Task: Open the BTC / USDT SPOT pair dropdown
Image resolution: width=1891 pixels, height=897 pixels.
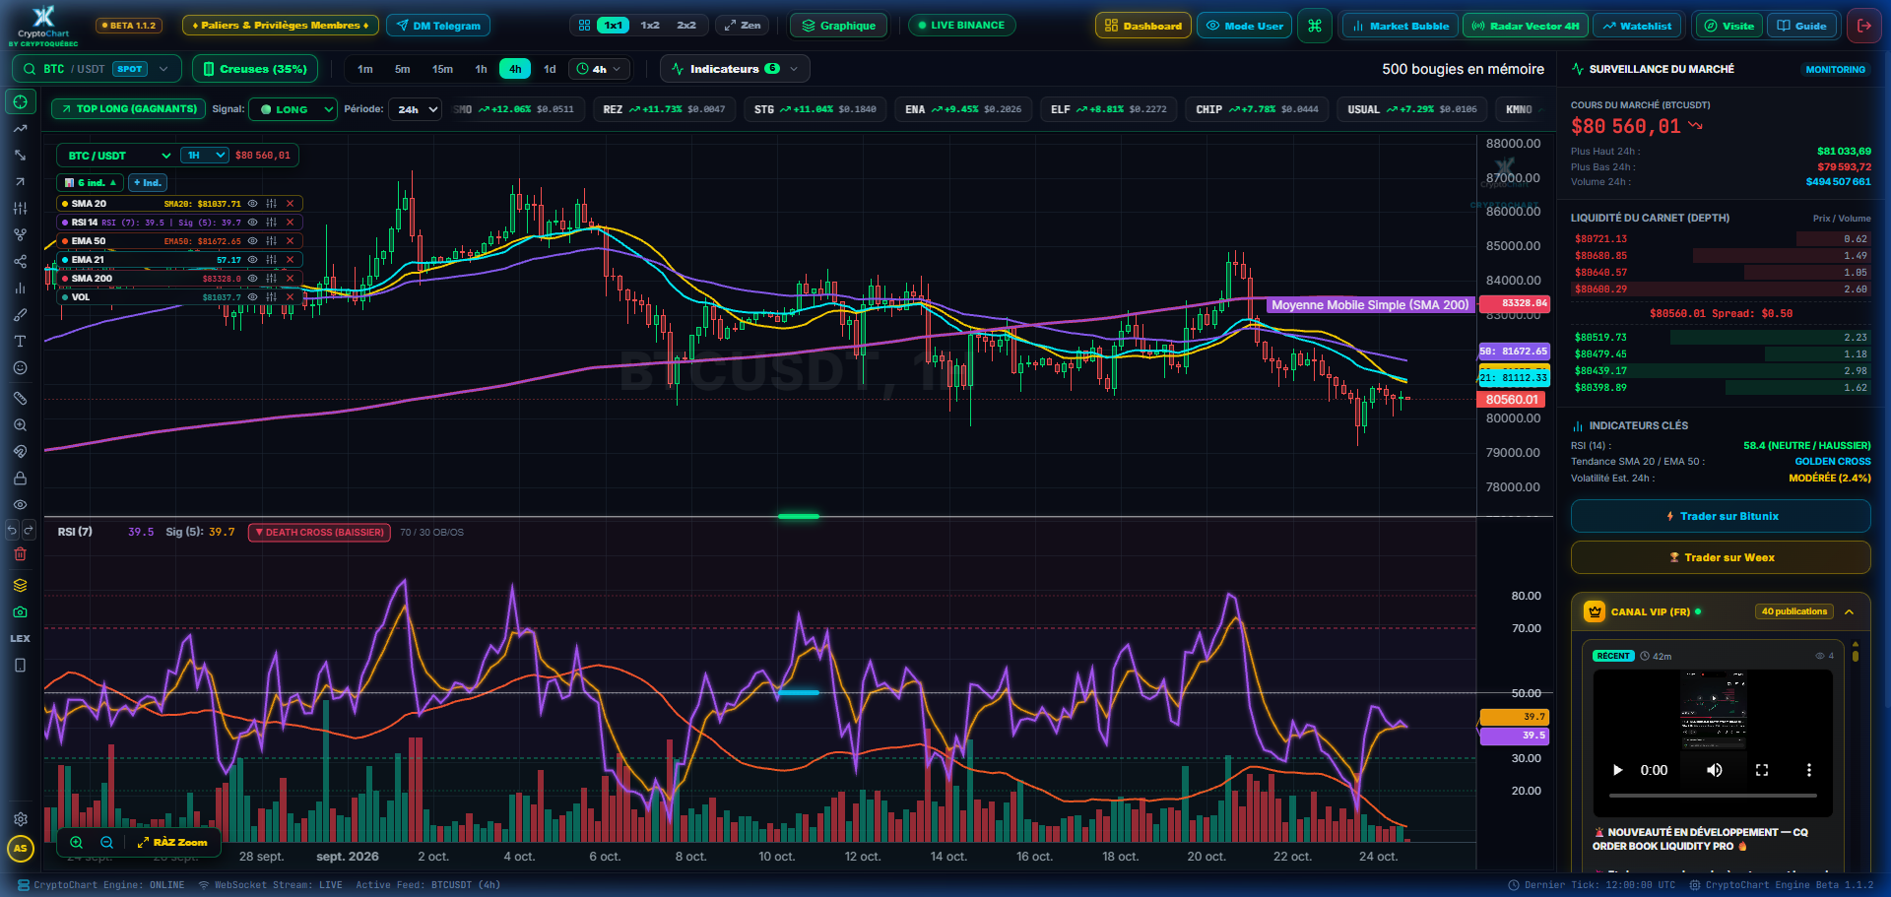Action: click(97, 69)
